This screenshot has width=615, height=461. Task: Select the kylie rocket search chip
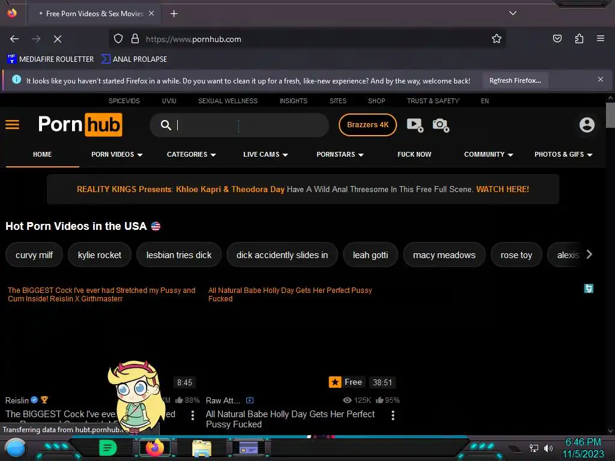pyautogui.click(x=100, y=255)
